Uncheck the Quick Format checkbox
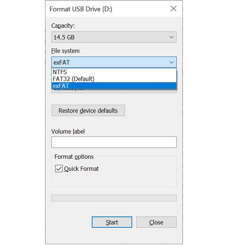Screen dimensions: 232x246 (59, 169)
